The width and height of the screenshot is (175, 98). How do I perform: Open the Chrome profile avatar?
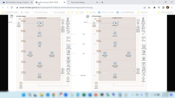point(168,8)
